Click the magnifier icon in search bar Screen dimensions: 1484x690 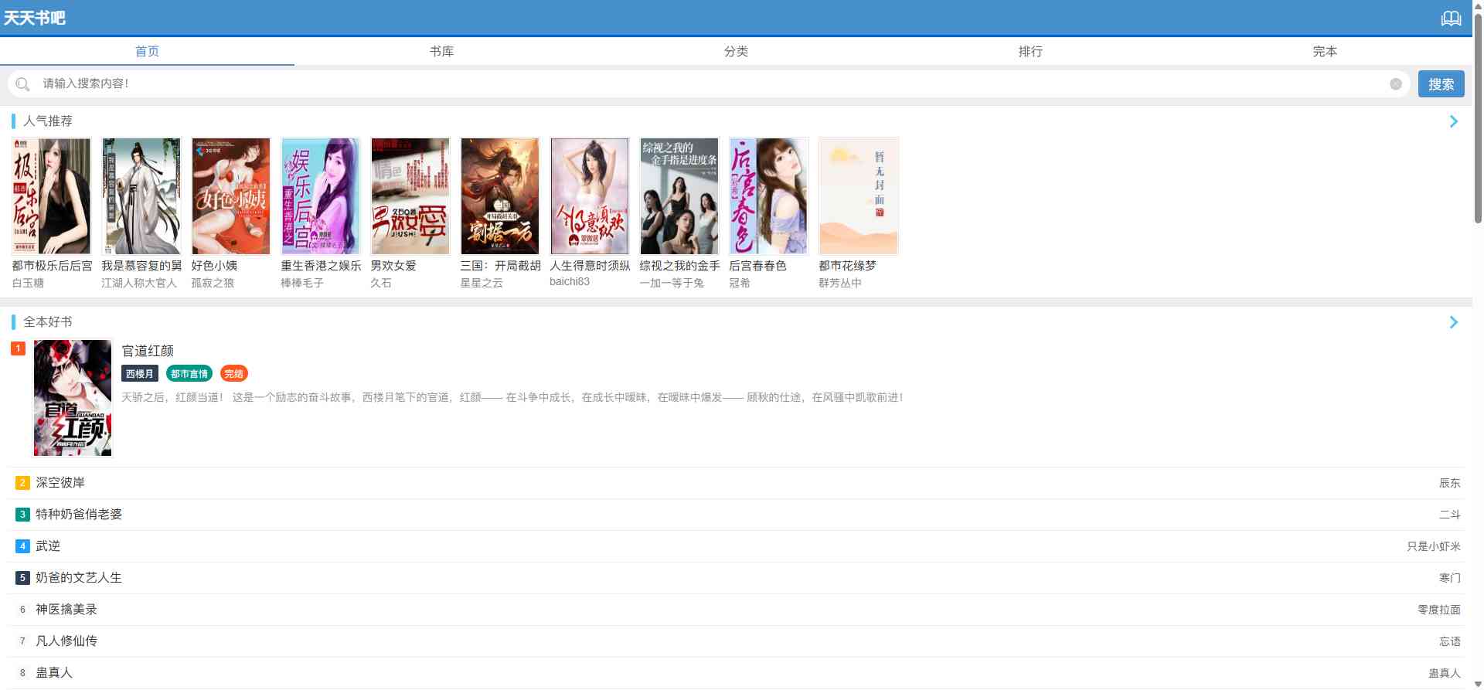(x=22, y=84)
